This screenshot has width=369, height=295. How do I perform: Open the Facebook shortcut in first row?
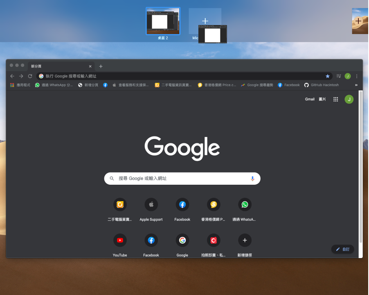pos(182,210)
